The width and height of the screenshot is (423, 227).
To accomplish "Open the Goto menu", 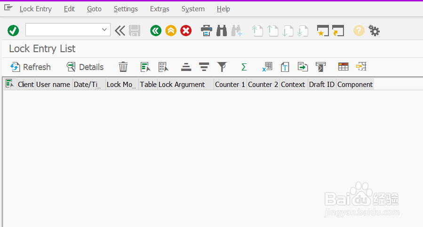I will 94,9.
